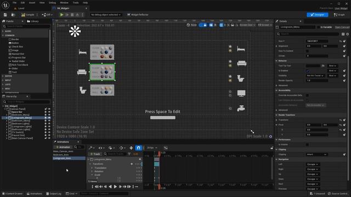The image size is (351, 197).
Task: Save the current widget asset
Action: [5, 15]
